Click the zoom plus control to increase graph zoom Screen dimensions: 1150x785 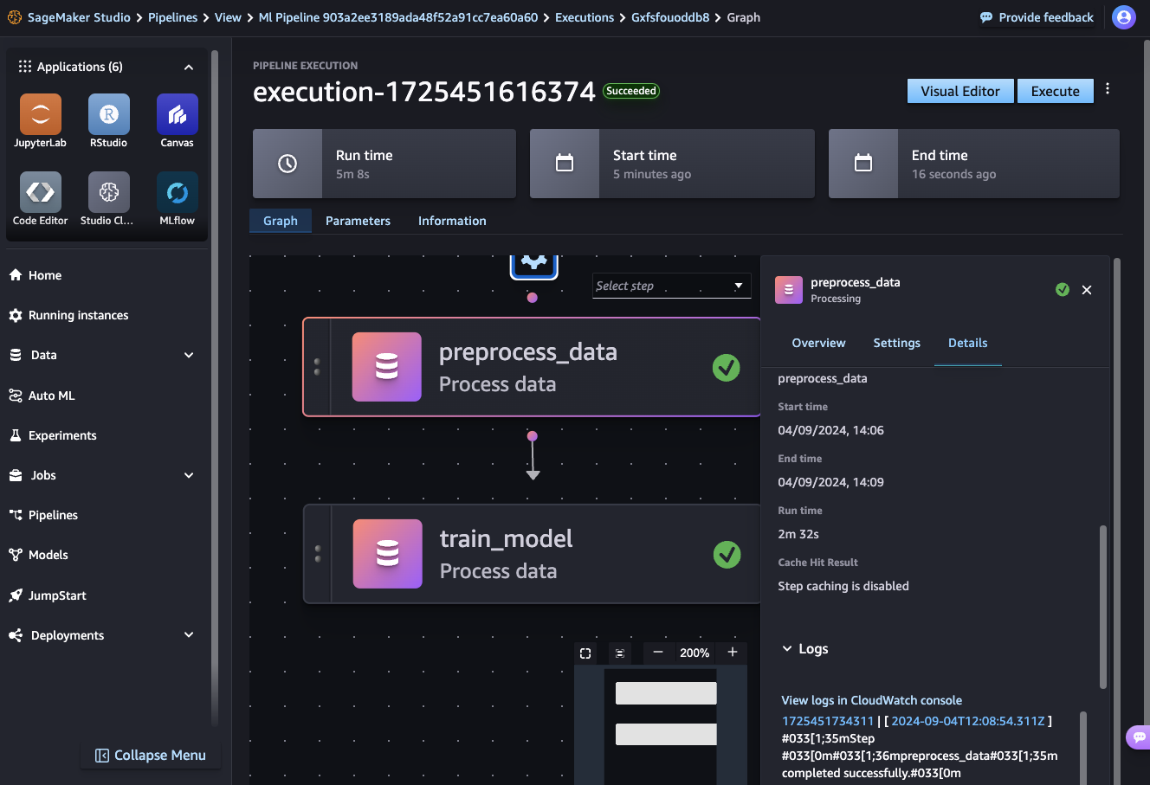point(732,653)
